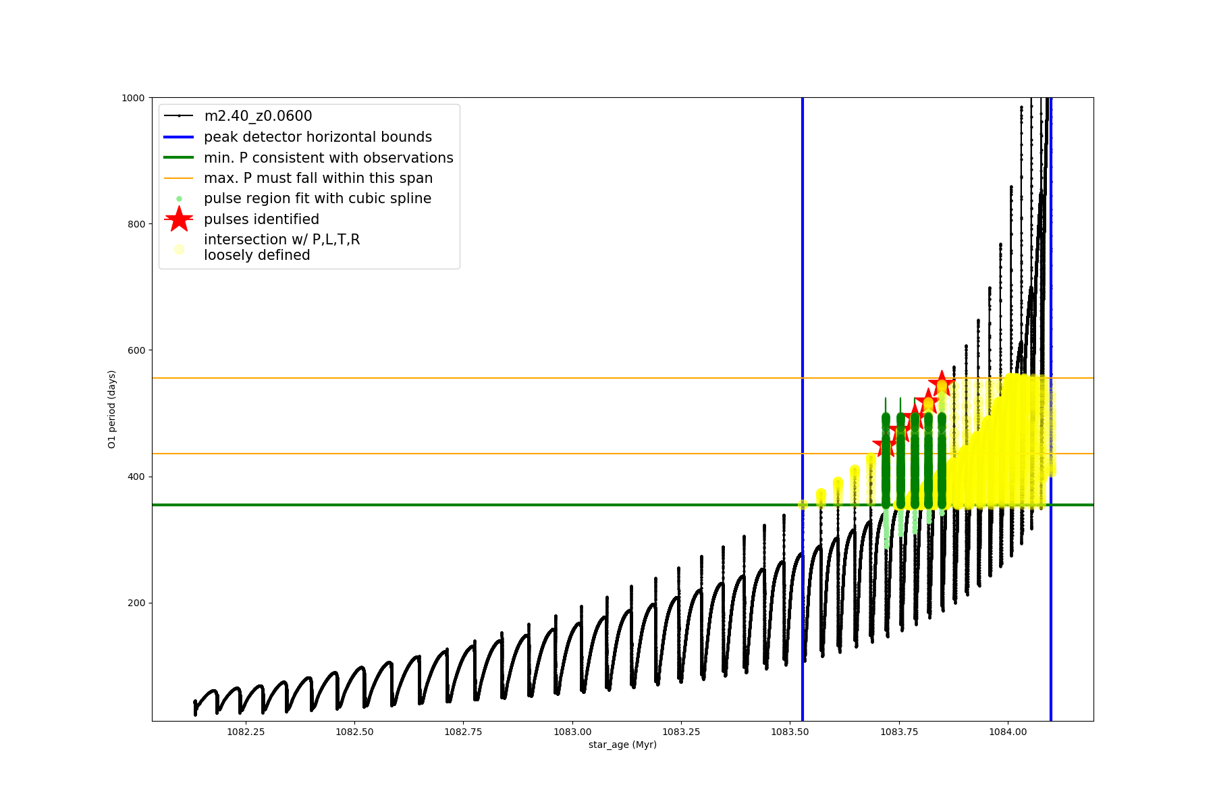Click the pale yellow dot in the legend
1215x810 pixels.
click(179, 249)
